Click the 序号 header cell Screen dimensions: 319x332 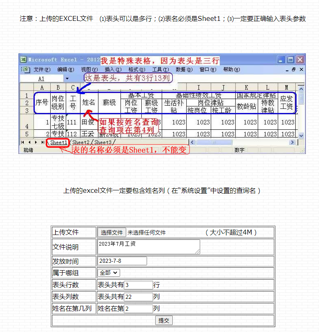[x=42, y=102]
